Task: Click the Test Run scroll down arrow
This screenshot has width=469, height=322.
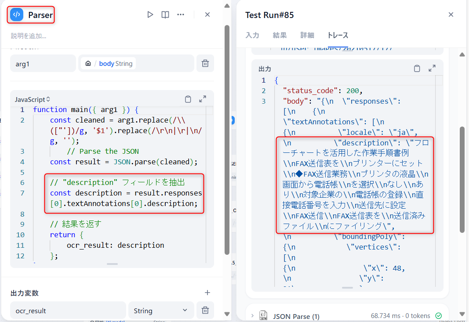Action: [462, 314]
